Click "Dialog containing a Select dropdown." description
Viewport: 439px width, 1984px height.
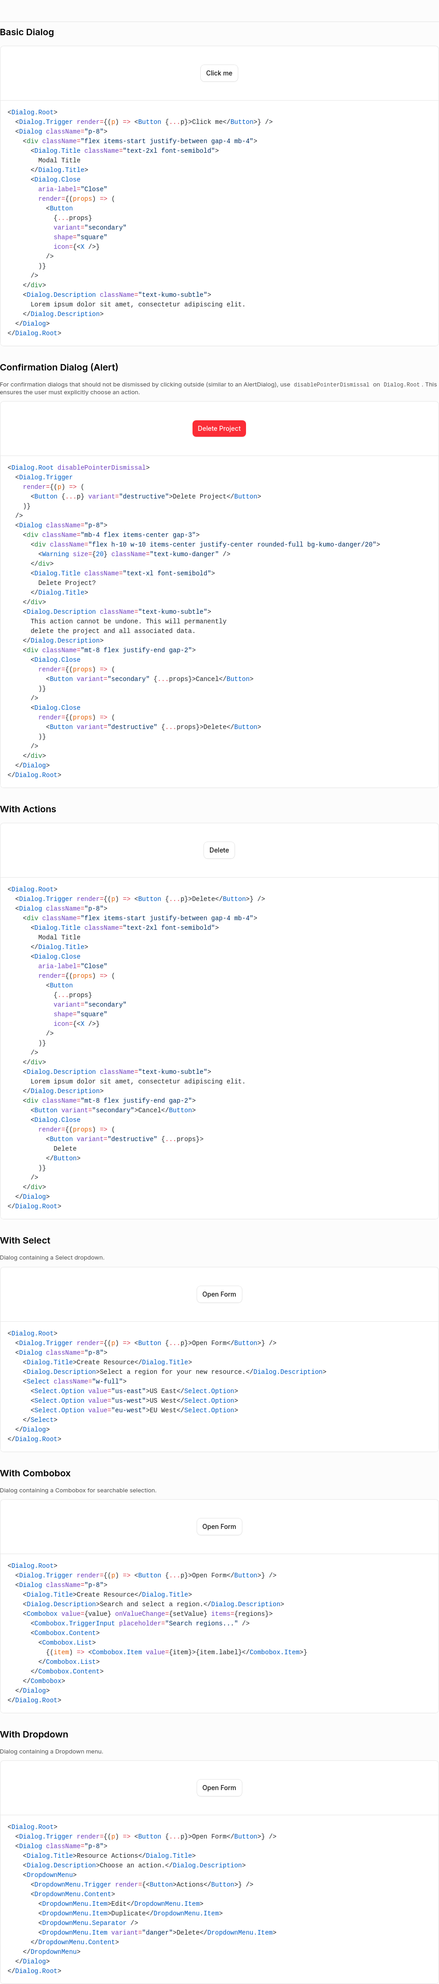tap(53, 1258)
